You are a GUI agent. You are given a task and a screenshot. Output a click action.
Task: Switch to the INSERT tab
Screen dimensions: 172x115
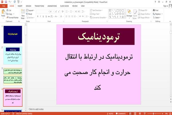pyautogui.click(x=20, y=6)
